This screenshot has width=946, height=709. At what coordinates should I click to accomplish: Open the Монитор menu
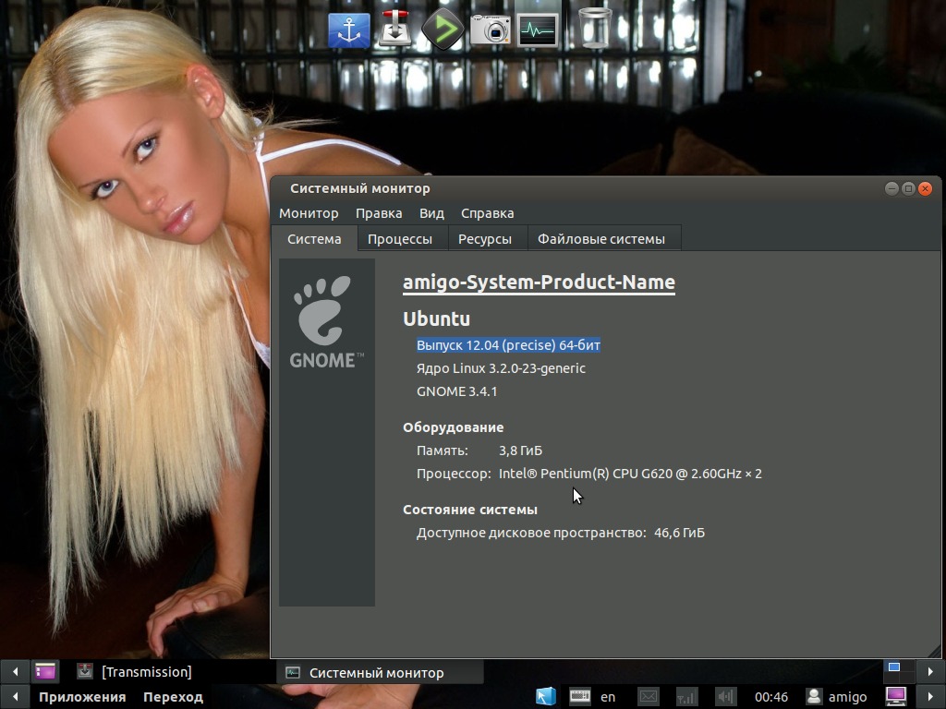pos(309,213)
